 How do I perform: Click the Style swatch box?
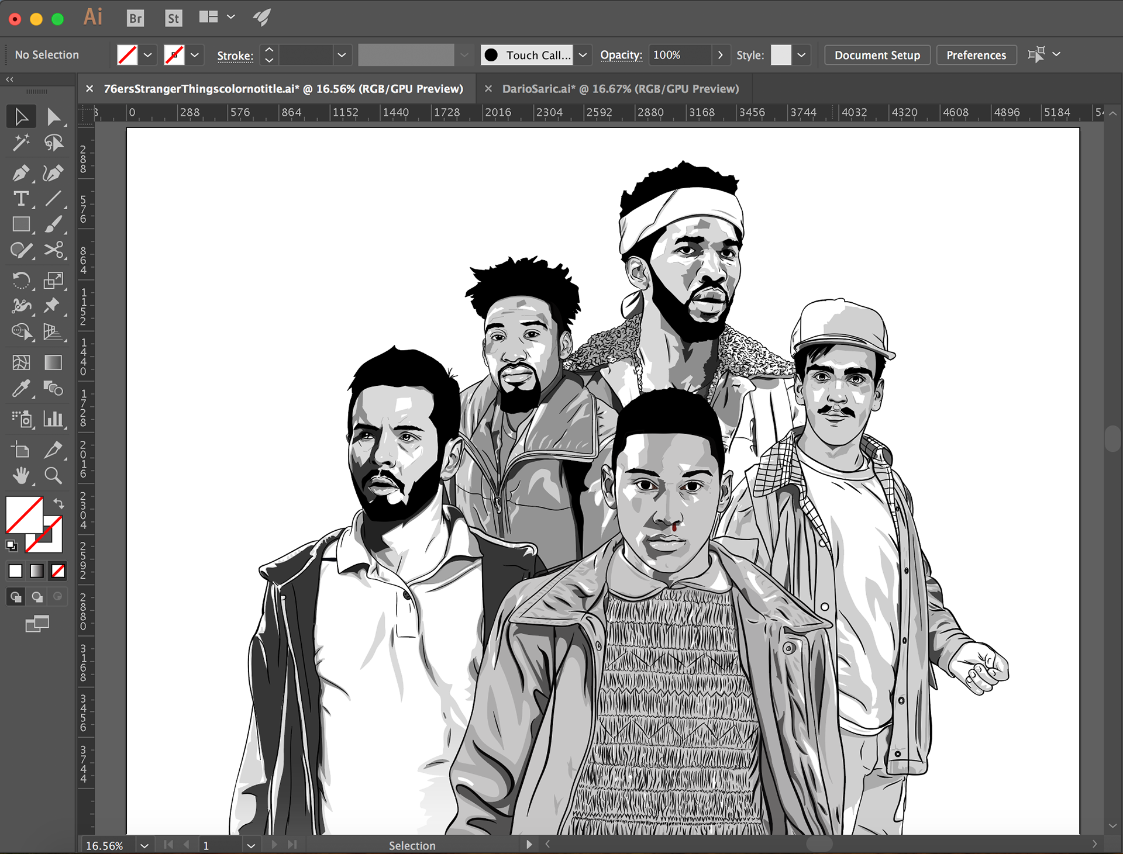780,55
